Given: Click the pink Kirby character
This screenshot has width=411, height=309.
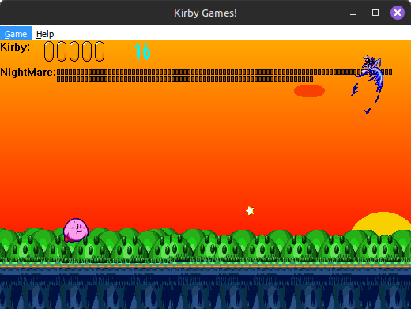Looking at the screenshot, I should pyautogui.click(x=76, y=230).
